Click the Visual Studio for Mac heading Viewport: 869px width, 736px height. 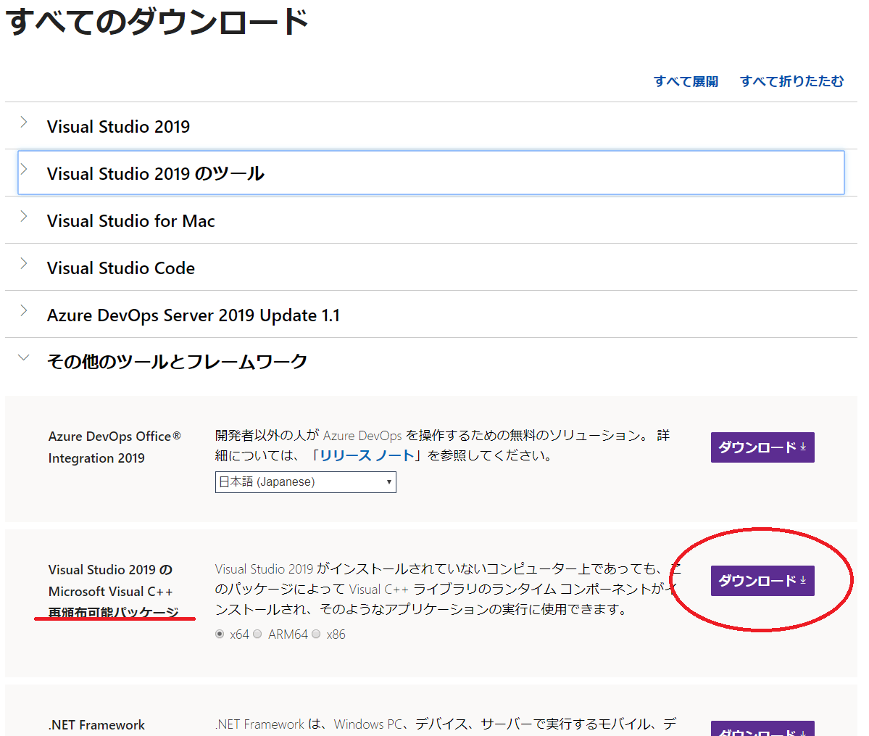[x=130, y=220]
